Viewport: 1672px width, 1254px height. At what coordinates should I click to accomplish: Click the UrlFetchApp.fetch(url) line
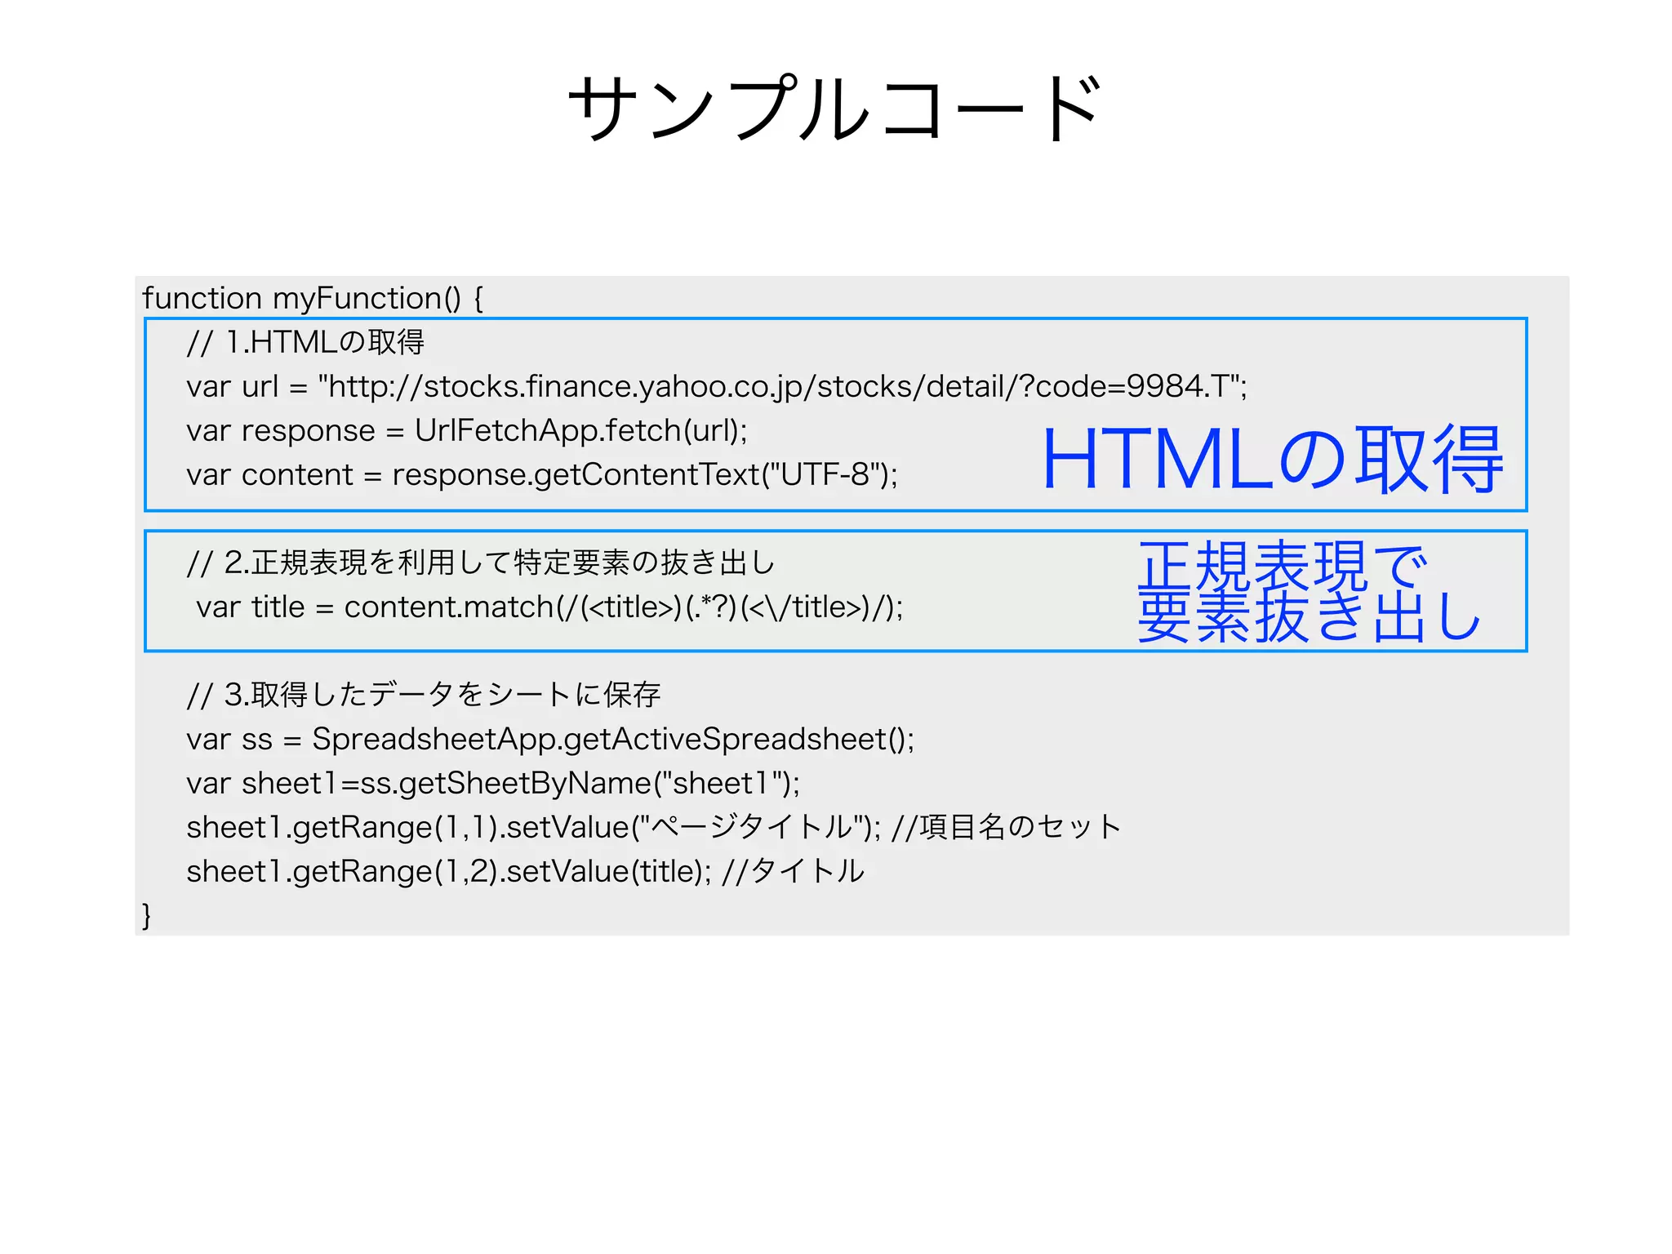coord(466,430)
